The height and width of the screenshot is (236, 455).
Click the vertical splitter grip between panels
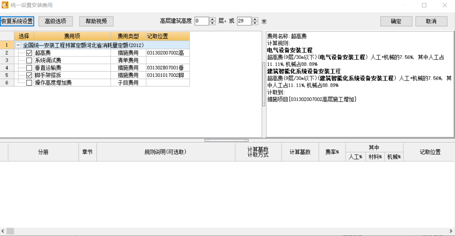coord(264,84)
